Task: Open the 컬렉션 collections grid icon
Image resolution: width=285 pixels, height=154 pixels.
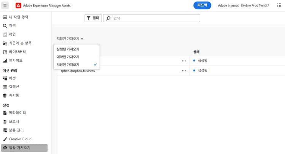Action: [x=5, y=87]
